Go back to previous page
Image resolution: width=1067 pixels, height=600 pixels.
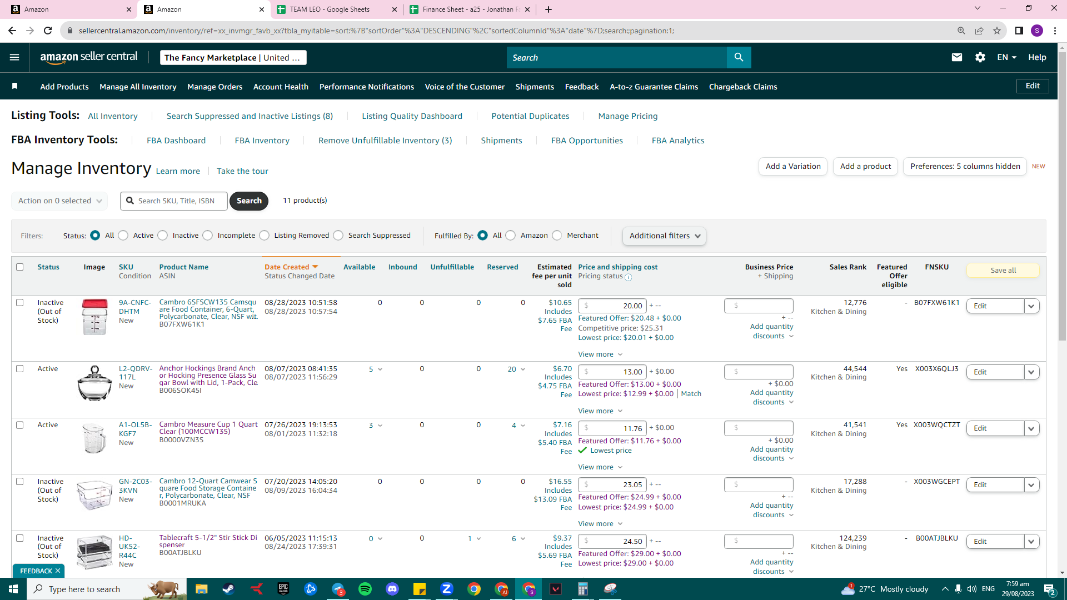pyautogui.click(x=12, y=31)
